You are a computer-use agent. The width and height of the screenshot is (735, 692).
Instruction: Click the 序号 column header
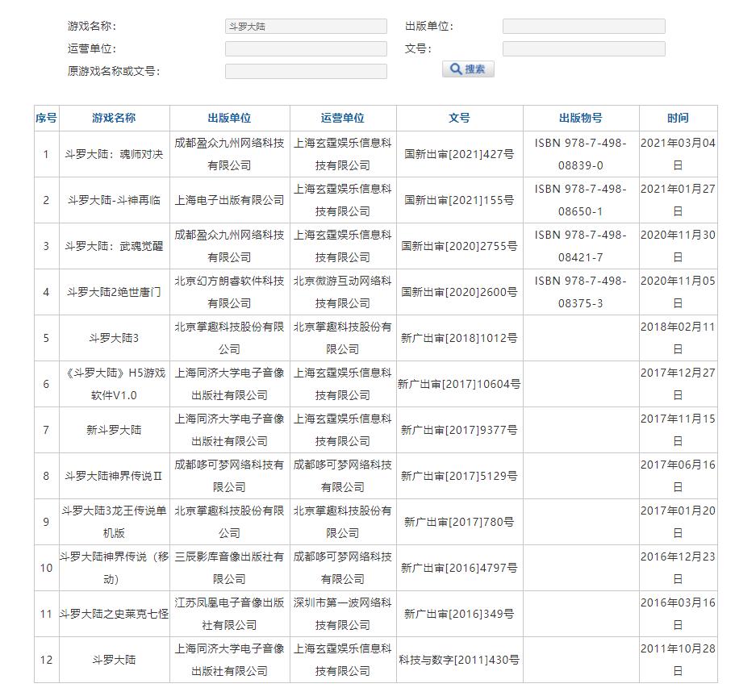[x=46, y=118]
